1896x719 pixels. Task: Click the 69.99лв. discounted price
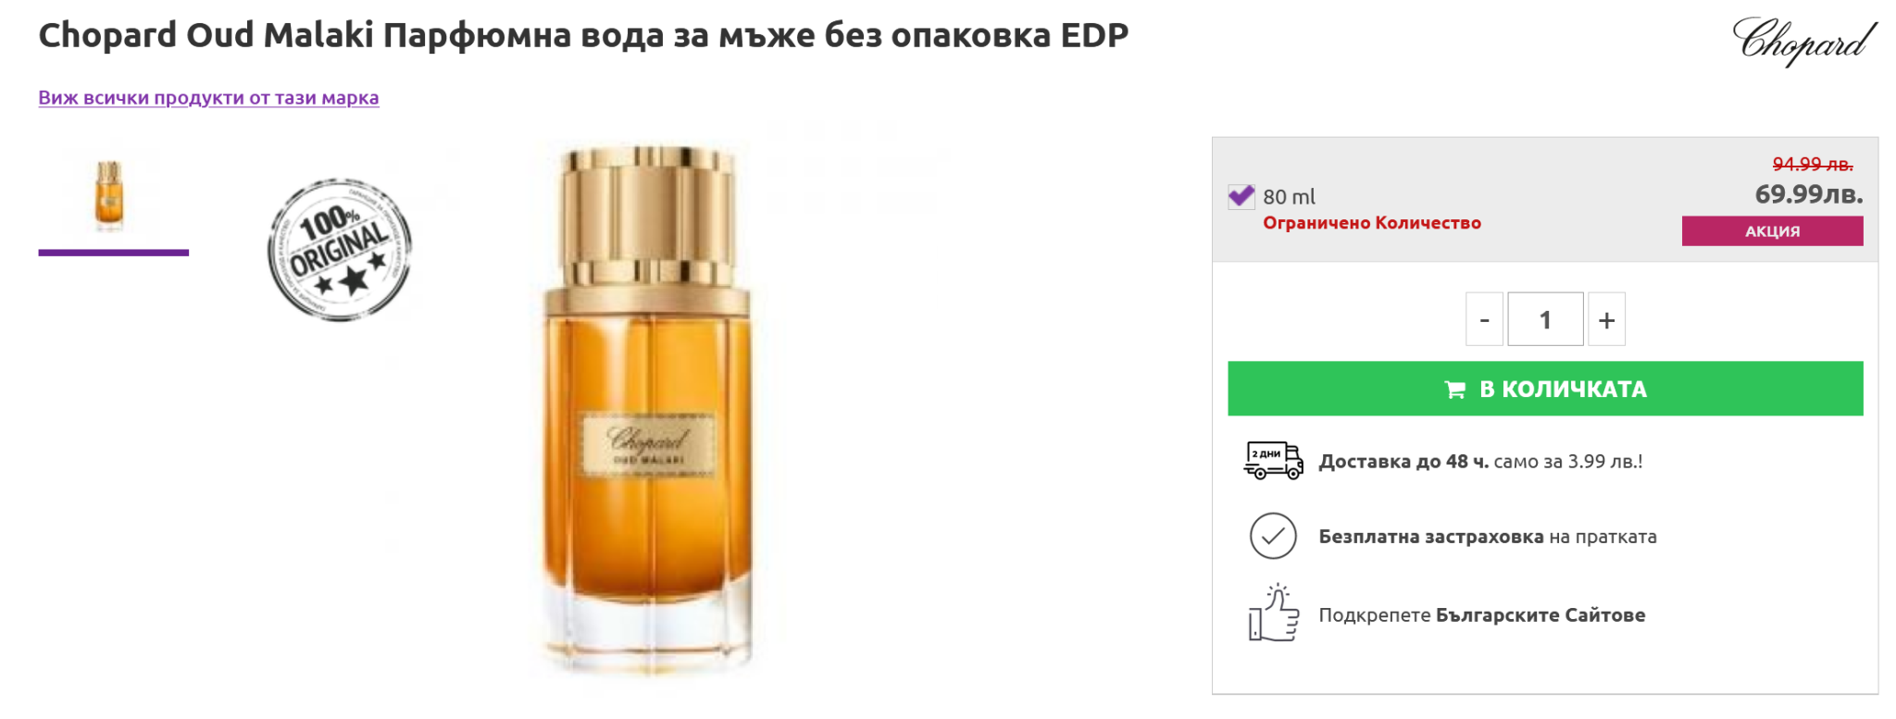click(x=1809, y=194)
